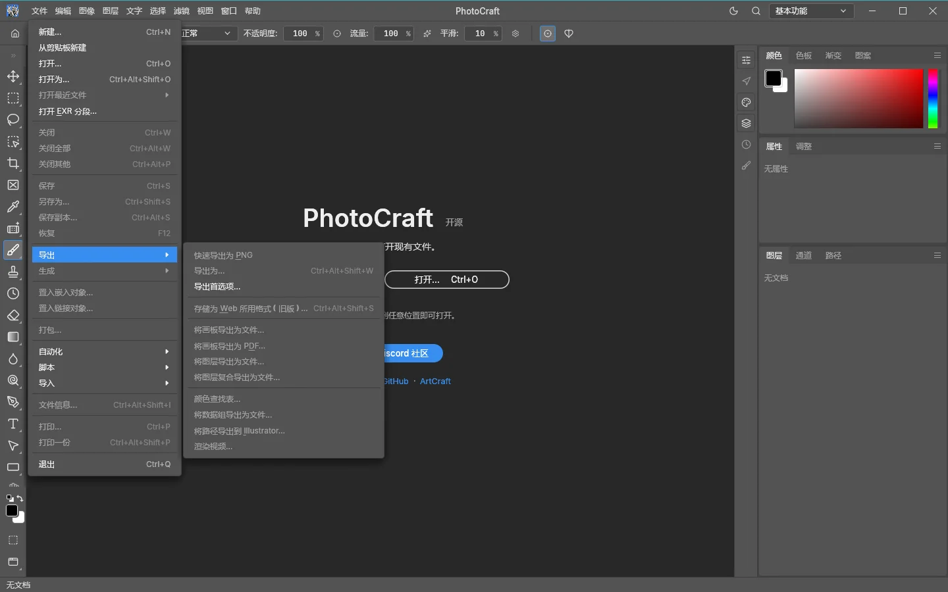Toggle airbrush mode next to flow
The image size is (948, 592).
coord(427,34)
